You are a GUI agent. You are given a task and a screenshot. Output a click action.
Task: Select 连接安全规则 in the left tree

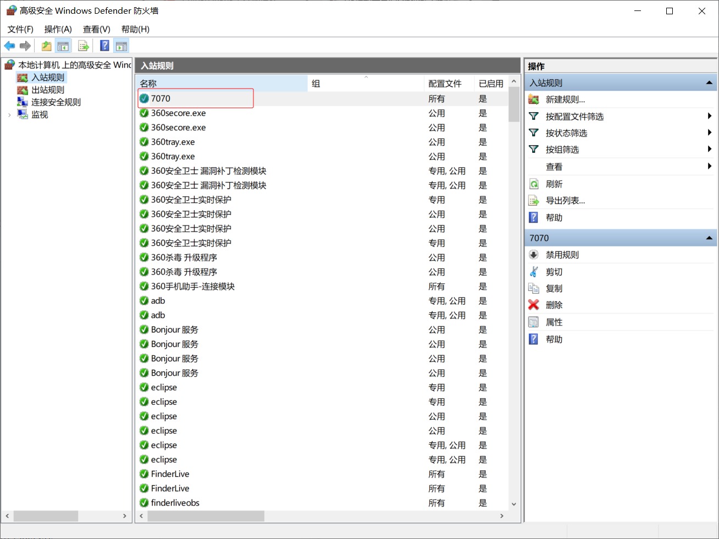56,102
